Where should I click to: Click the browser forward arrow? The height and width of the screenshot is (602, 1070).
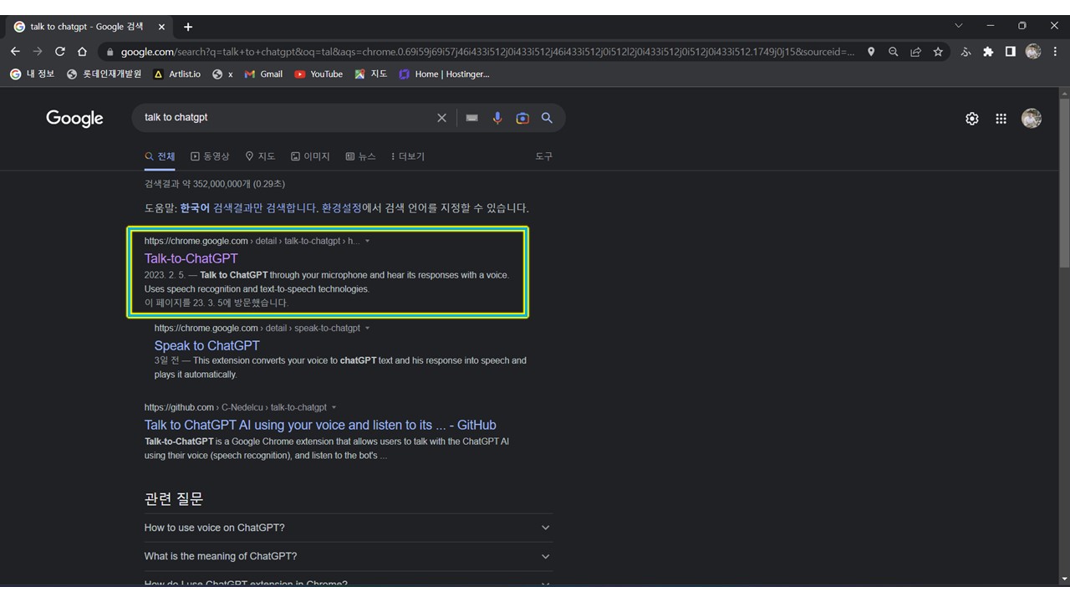tap(38, 52)
